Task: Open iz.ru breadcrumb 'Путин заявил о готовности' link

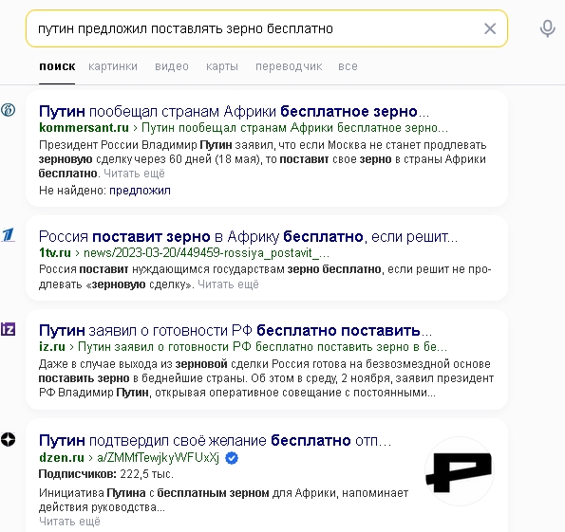Action: tap(262, 347)
